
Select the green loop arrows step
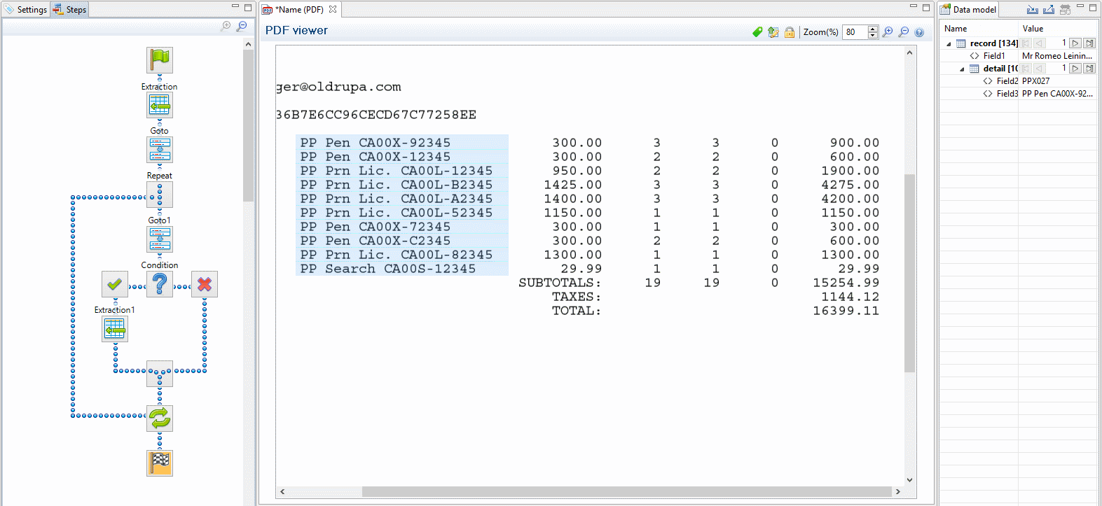[160, 419]
